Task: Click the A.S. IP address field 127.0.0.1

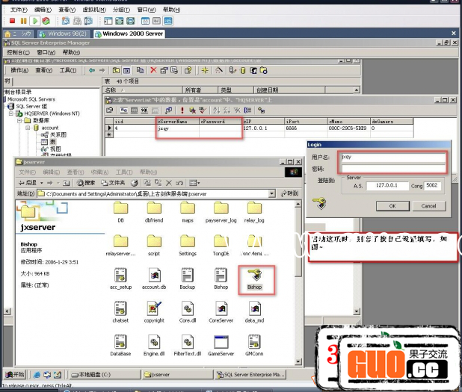Action: click(x=387, y=185)
